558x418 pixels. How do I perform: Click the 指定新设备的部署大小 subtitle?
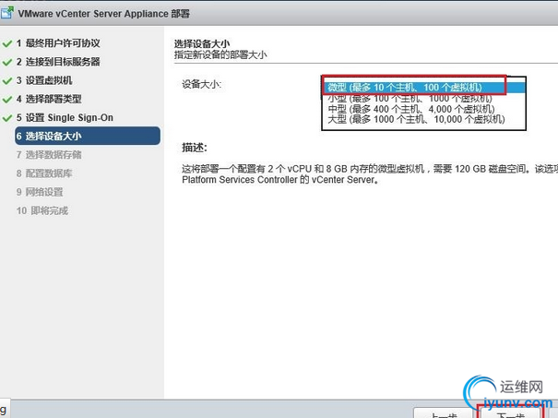tap(220, 54)
